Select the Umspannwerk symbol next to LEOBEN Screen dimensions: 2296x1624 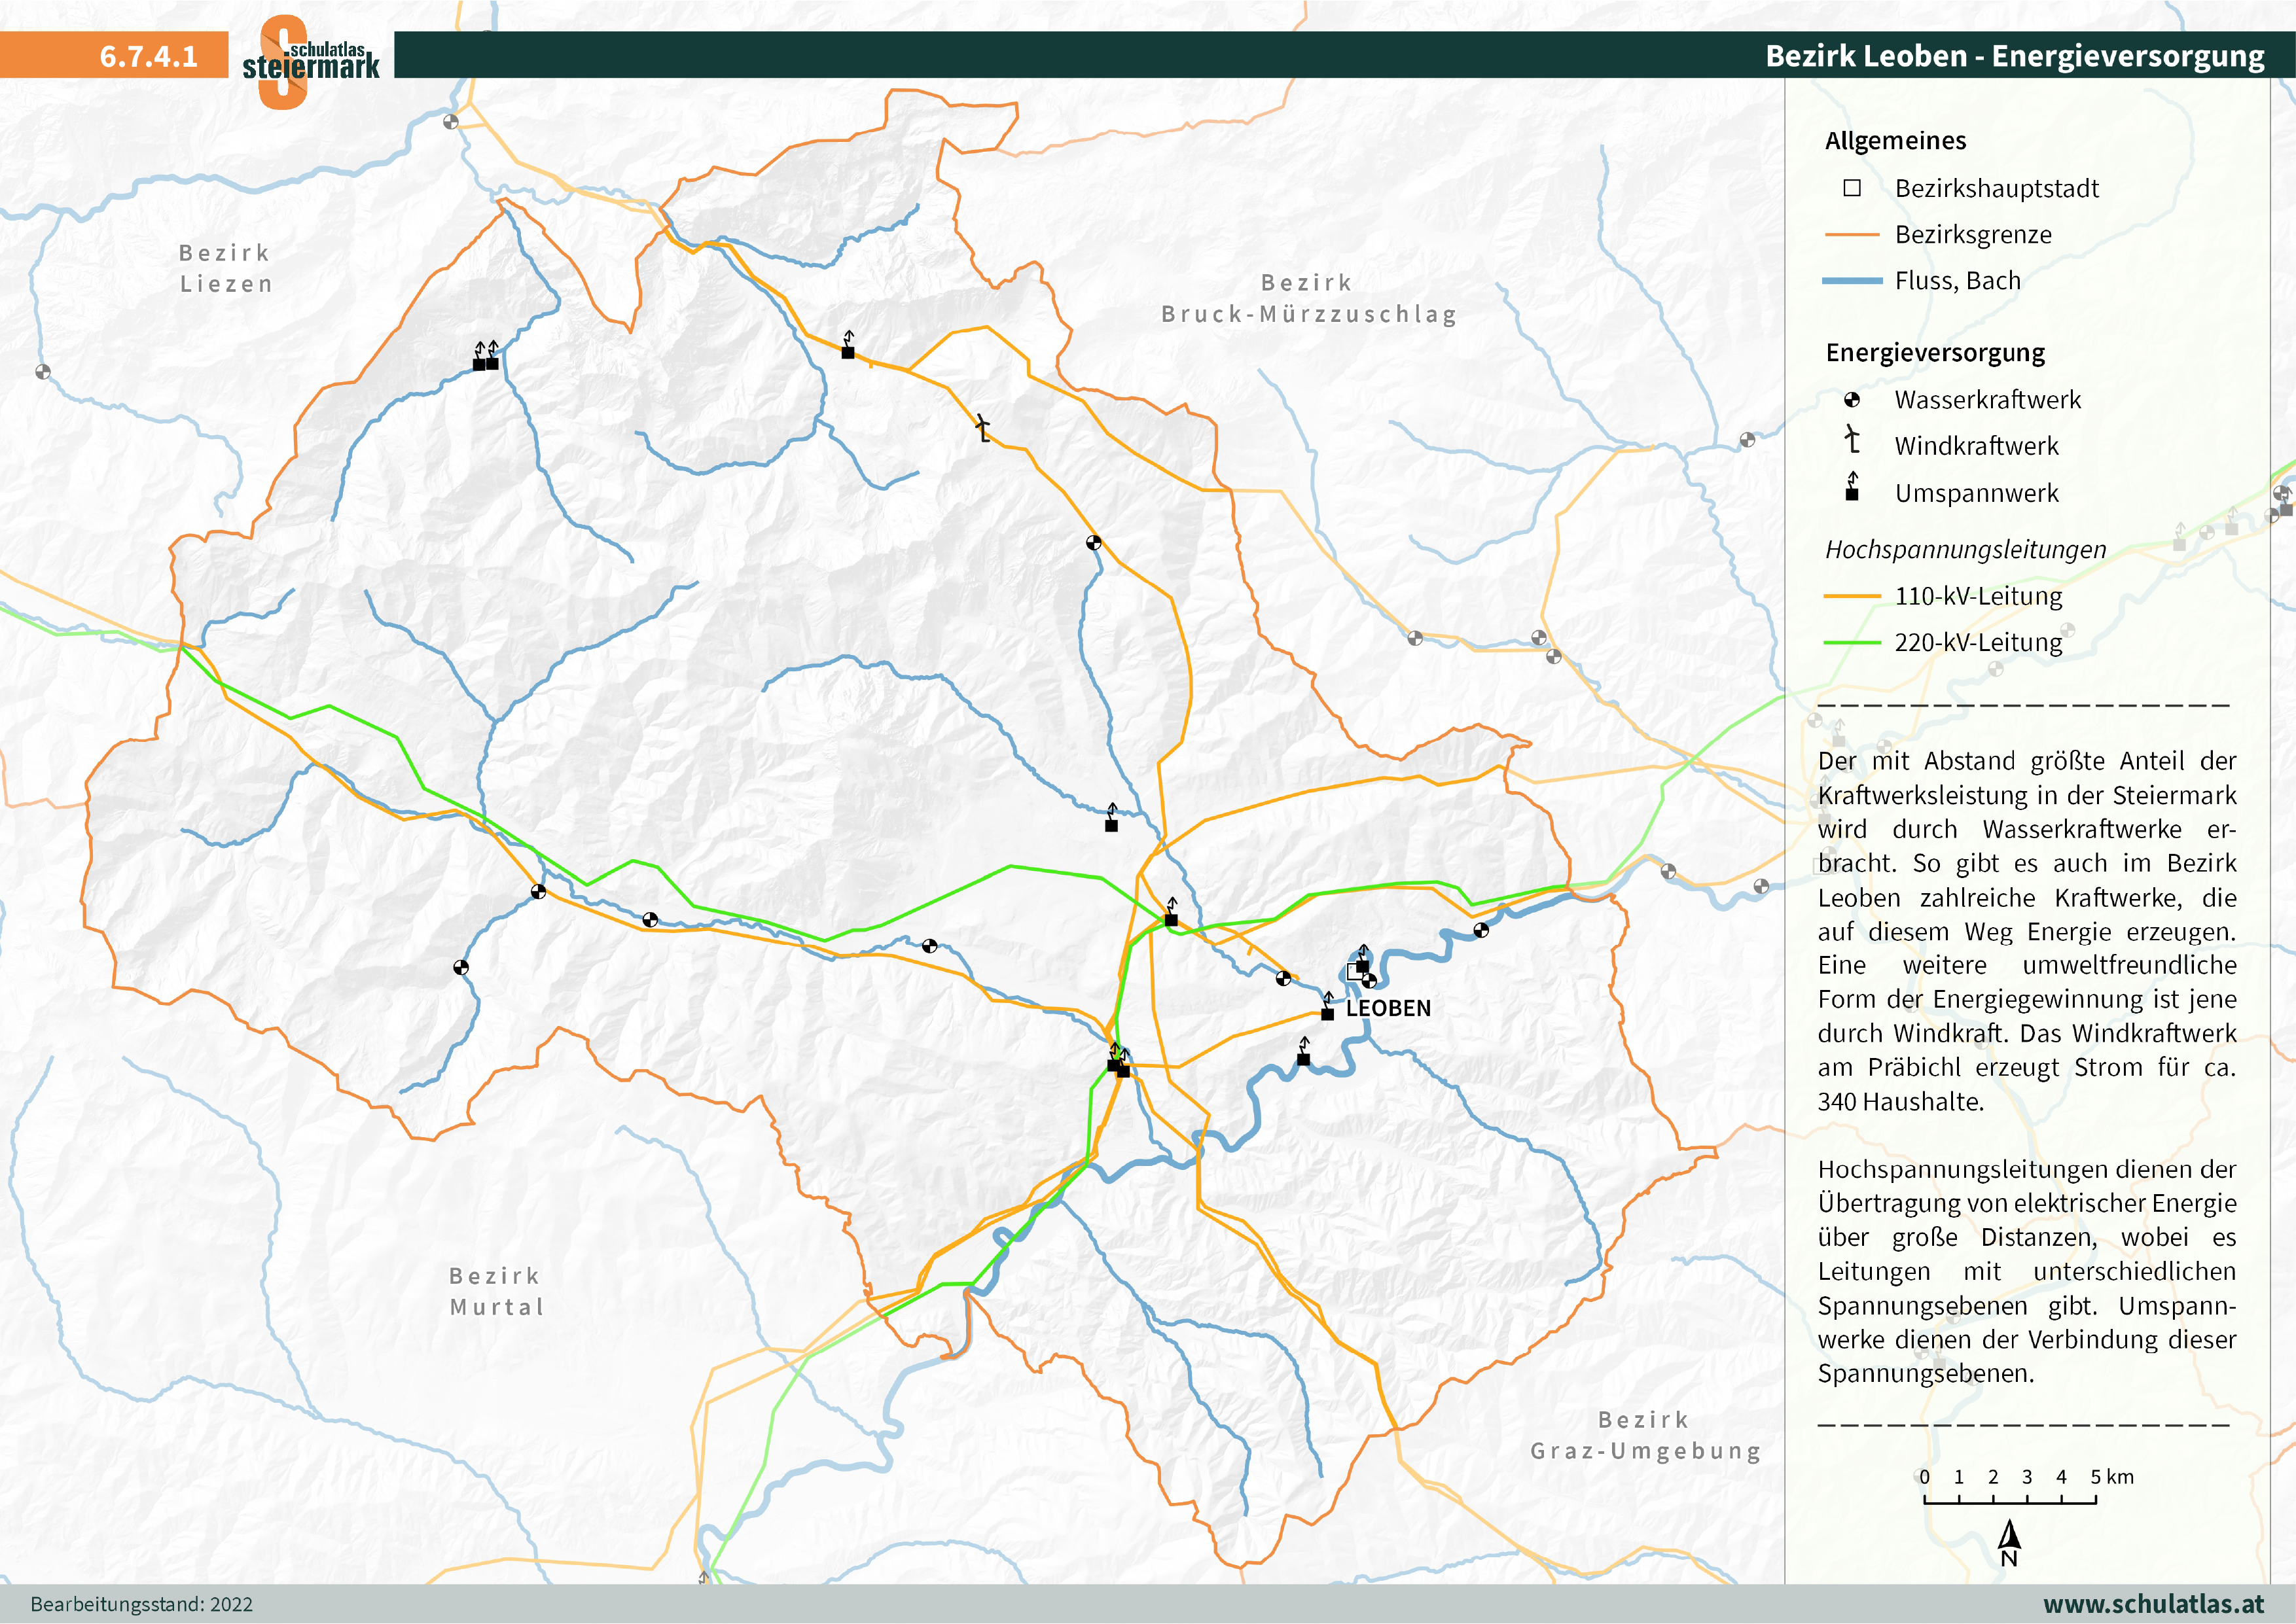pos(1327,1013)
